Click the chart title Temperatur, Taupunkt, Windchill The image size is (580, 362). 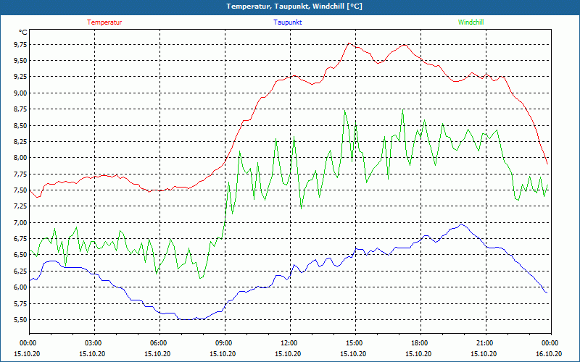(x=294, y=7)
